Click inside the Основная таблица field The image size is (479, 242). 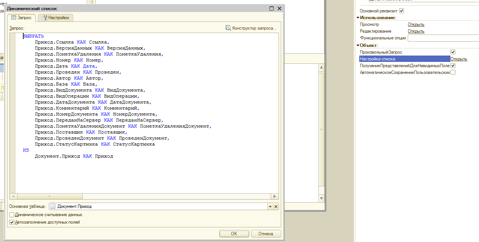pos(161,206)
